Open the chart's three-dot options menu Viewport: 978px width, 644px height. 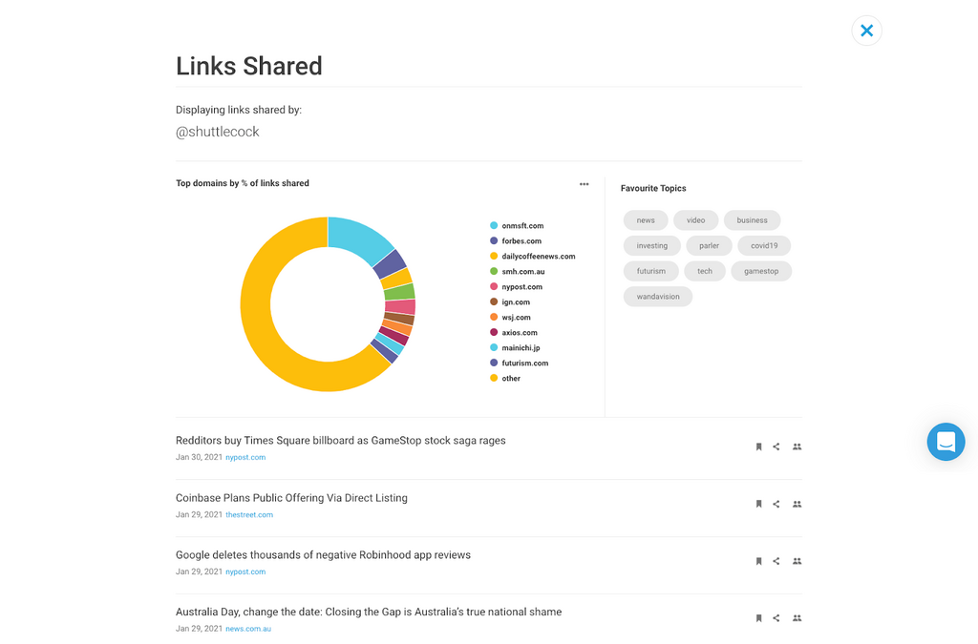[585, 184]
